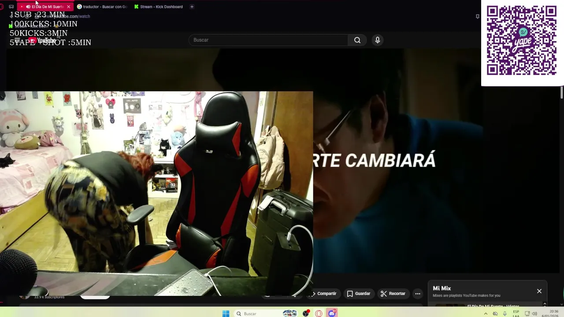The width and height of the screenshot is (564, 317).
Task: Open the Stream - Kick Dashboard tab
Action: [159, 7]
